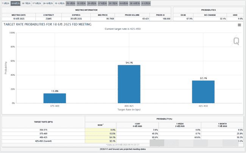Click the 375-400 bar showing 13.8%

point(54,98)
